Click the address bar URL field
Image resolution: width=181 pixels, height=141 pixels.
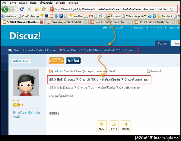pos(111,9)
